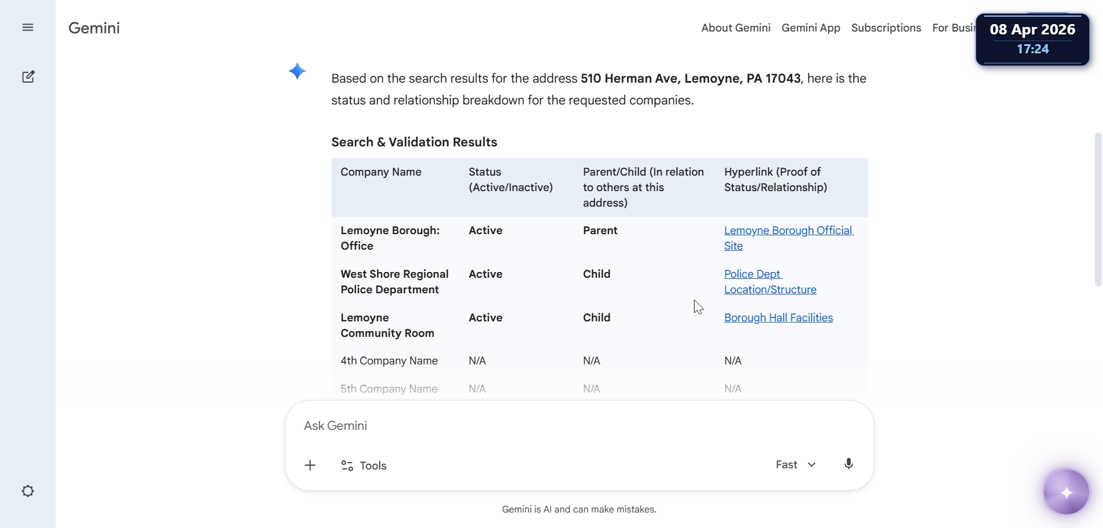Open the hamburger main menu
1103x528 pixels.
(28, 28)
